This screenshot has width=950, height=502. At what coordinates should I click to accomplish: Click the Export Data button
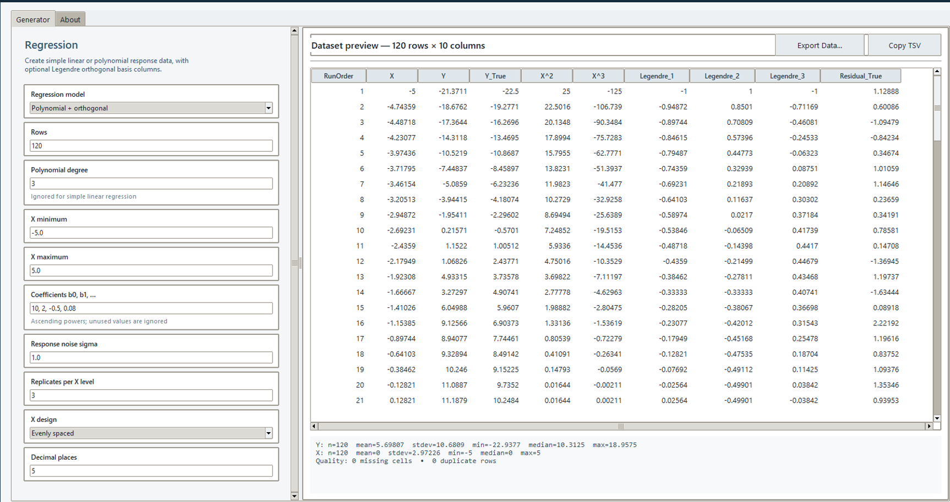(x=820, y=46)
